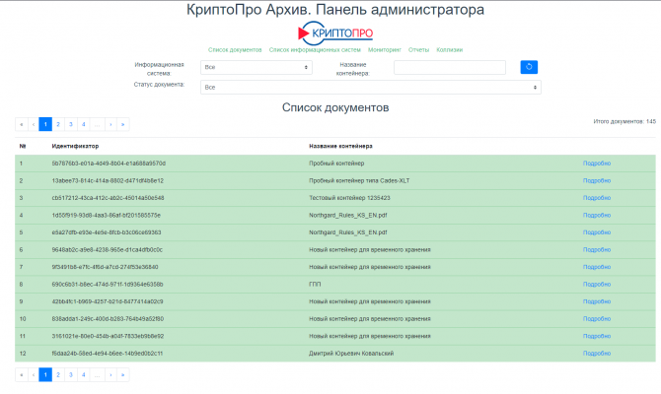Click the Список документов heading

click(x=335, y=107)
